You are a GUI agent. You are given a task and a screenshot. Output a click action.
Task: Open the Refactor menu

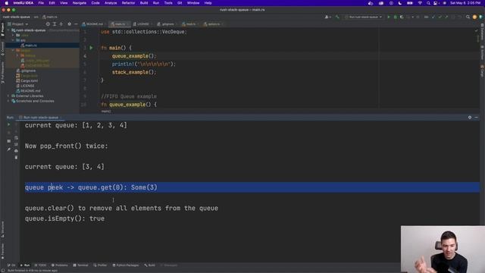click(x=128, y=3)
